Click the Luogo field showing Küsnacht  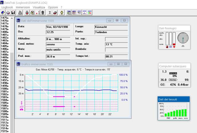coord(111,27)
